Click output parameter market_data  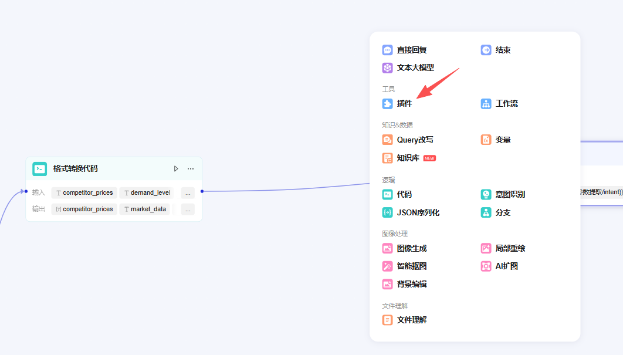145,209
